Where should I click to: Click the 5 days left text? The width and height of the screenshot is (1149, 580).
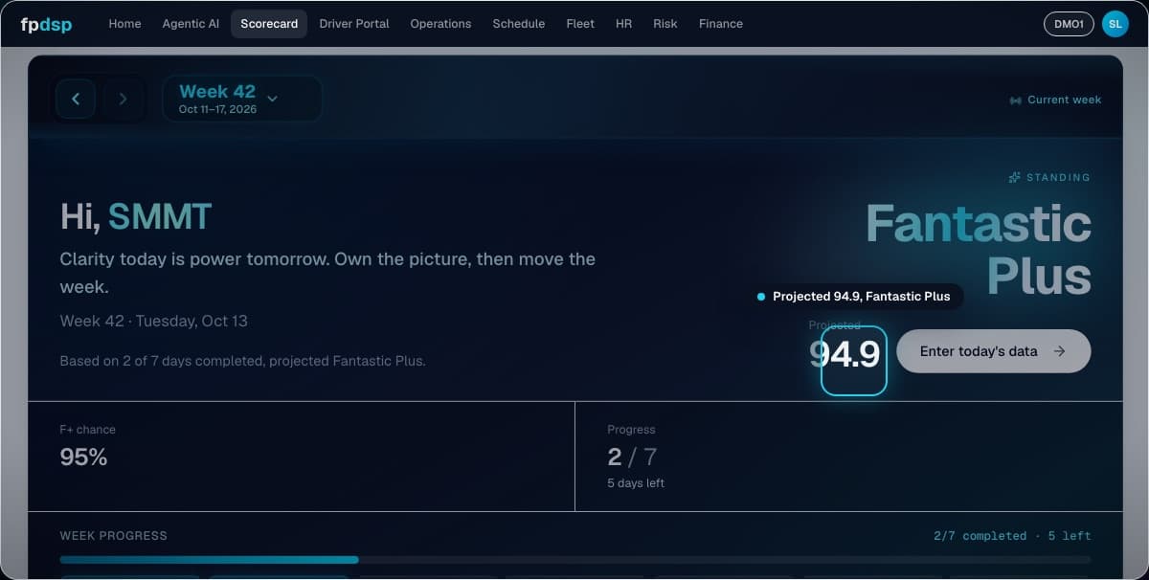tap(636, 483)
